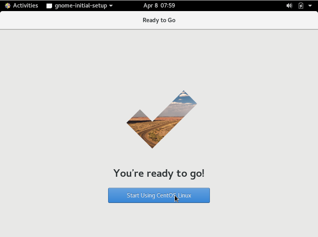Click the battery charging status icon
The height and width of the screenshot is (237, 318).
click(x=301, y=6)
